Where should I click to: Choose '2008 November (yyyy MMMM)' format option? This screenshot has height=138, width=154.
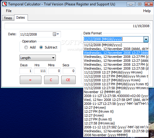116,135
